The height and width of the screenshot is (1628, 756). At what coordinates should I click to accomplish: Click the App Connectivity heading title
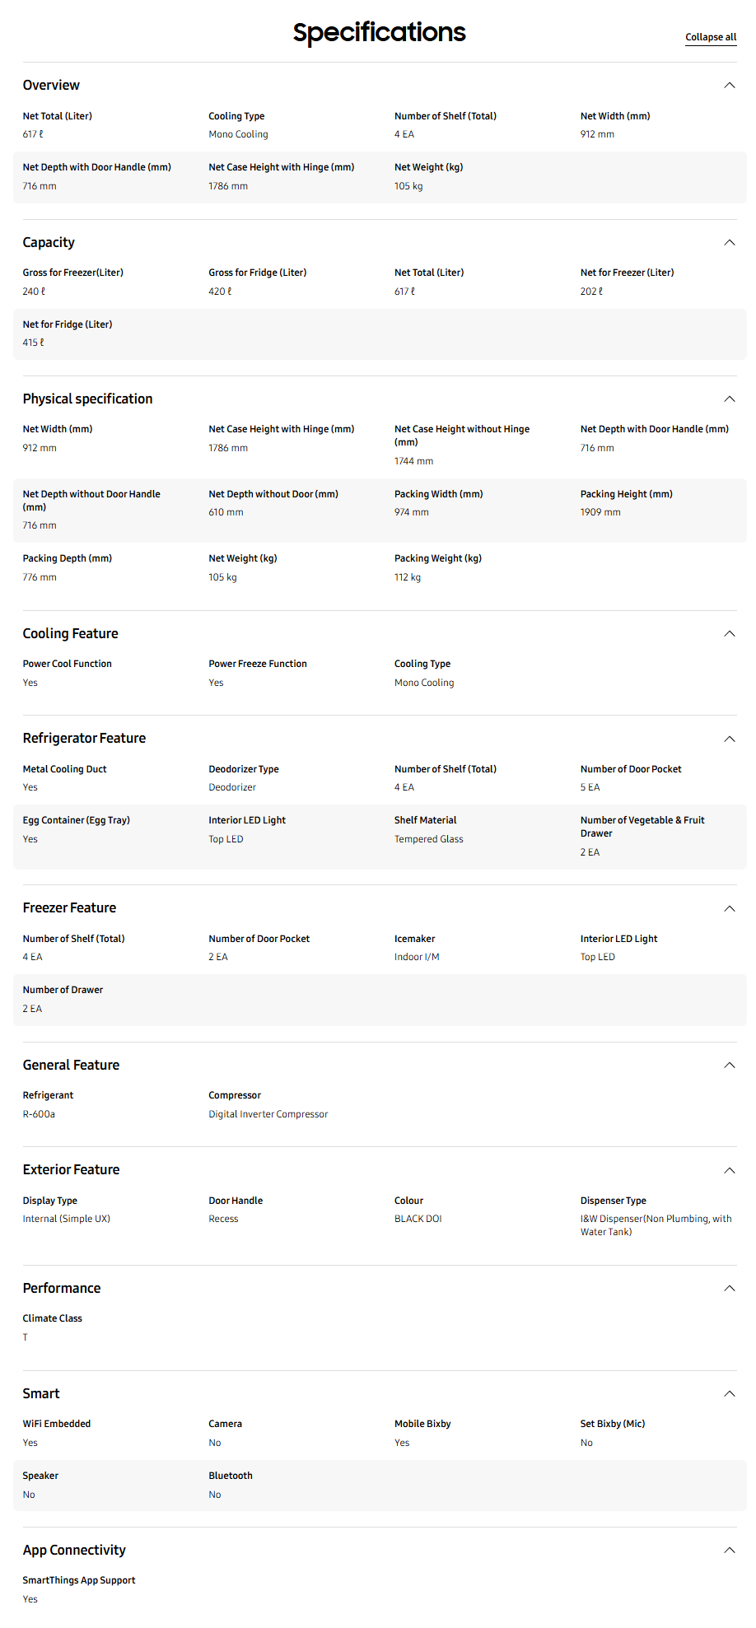pos(74,1550)
